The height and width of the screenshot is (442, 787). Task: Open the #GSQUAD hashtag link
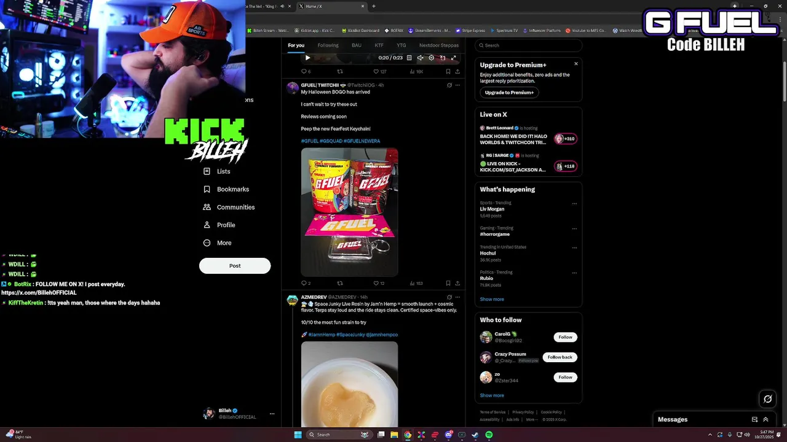pyautogui.click(x=331, y=141)
